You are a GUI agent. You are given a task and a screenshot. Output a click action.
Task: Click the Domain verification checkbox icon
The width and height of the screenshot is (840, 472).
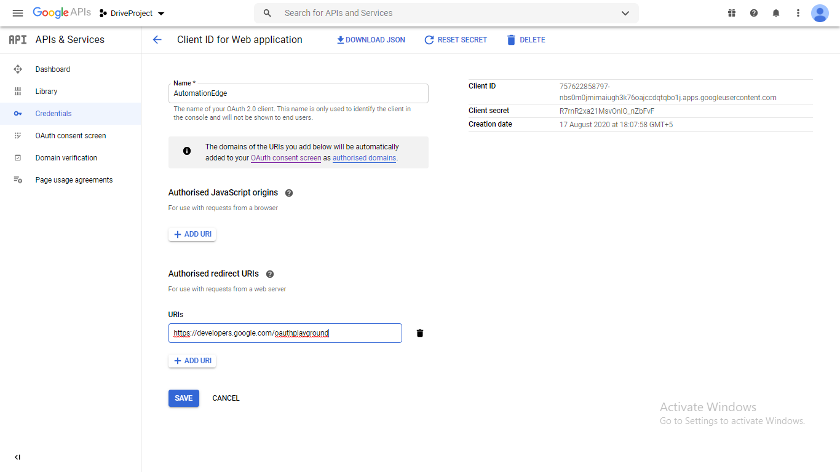pyautogui.click(x=18, y=158)
